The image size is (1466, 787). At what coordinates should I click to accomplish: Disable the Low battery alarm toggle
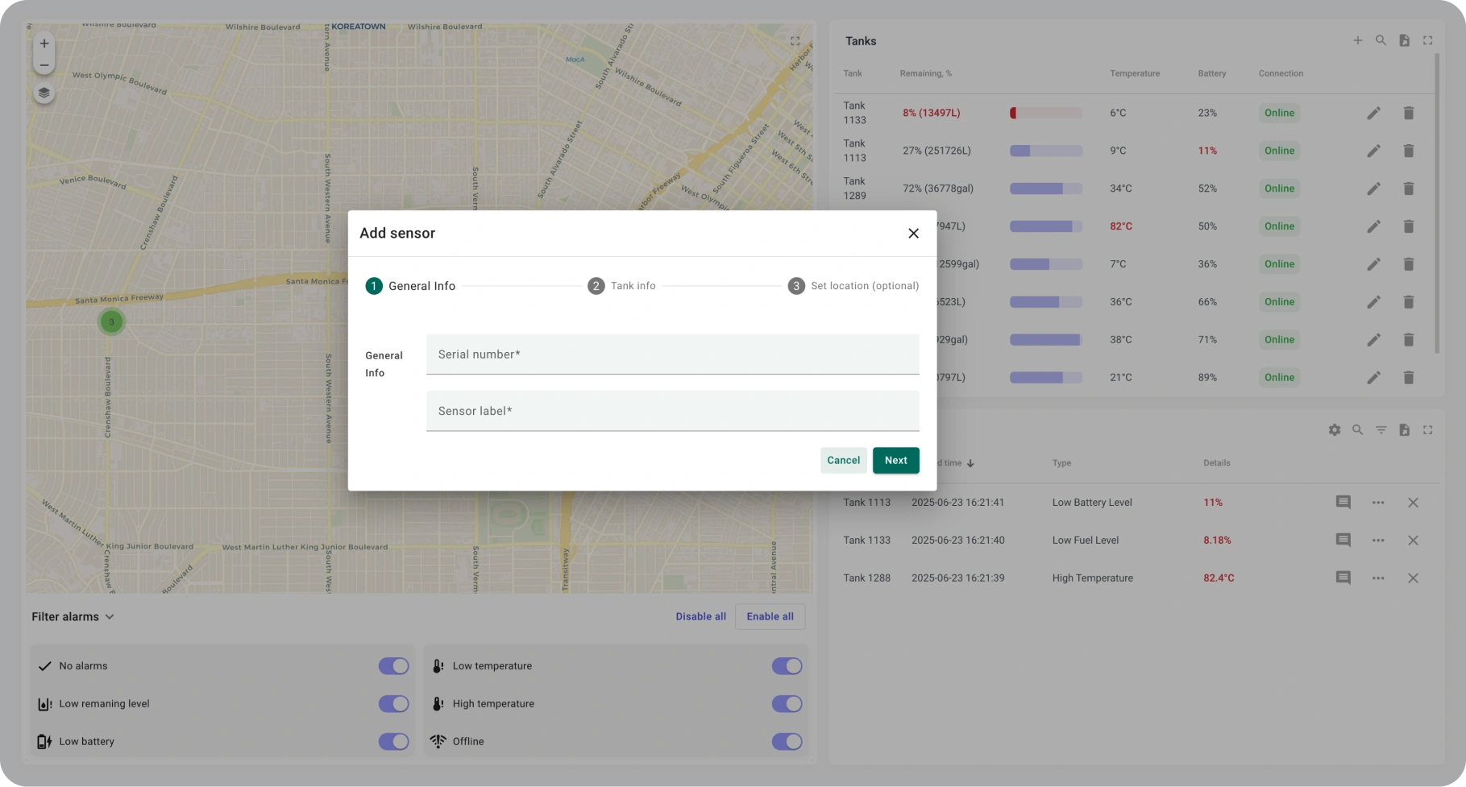click(x=393, y=742)
